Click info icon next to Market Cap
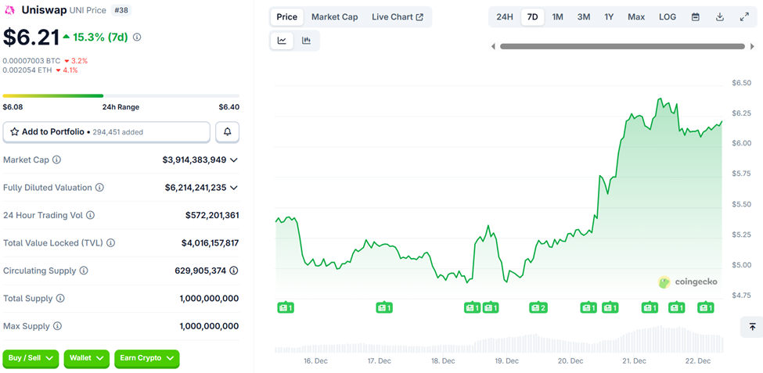 click(x=56, y=160)
